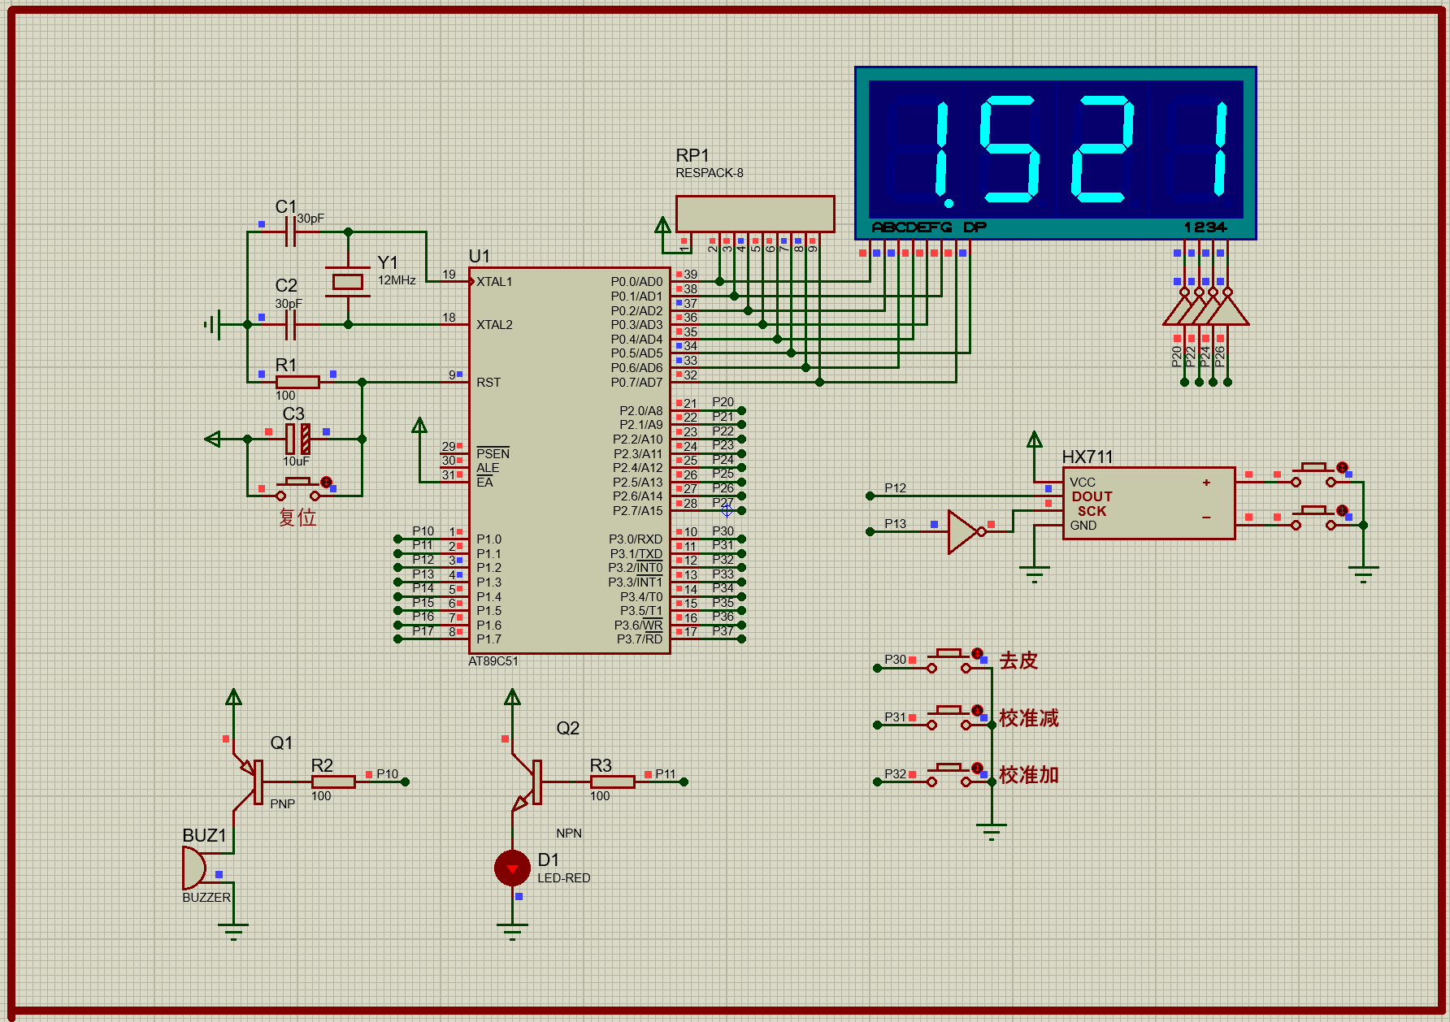Select the ABCDEFG DP legend on display
This screenshot has width=1450, height=1022.
point(929,227)
